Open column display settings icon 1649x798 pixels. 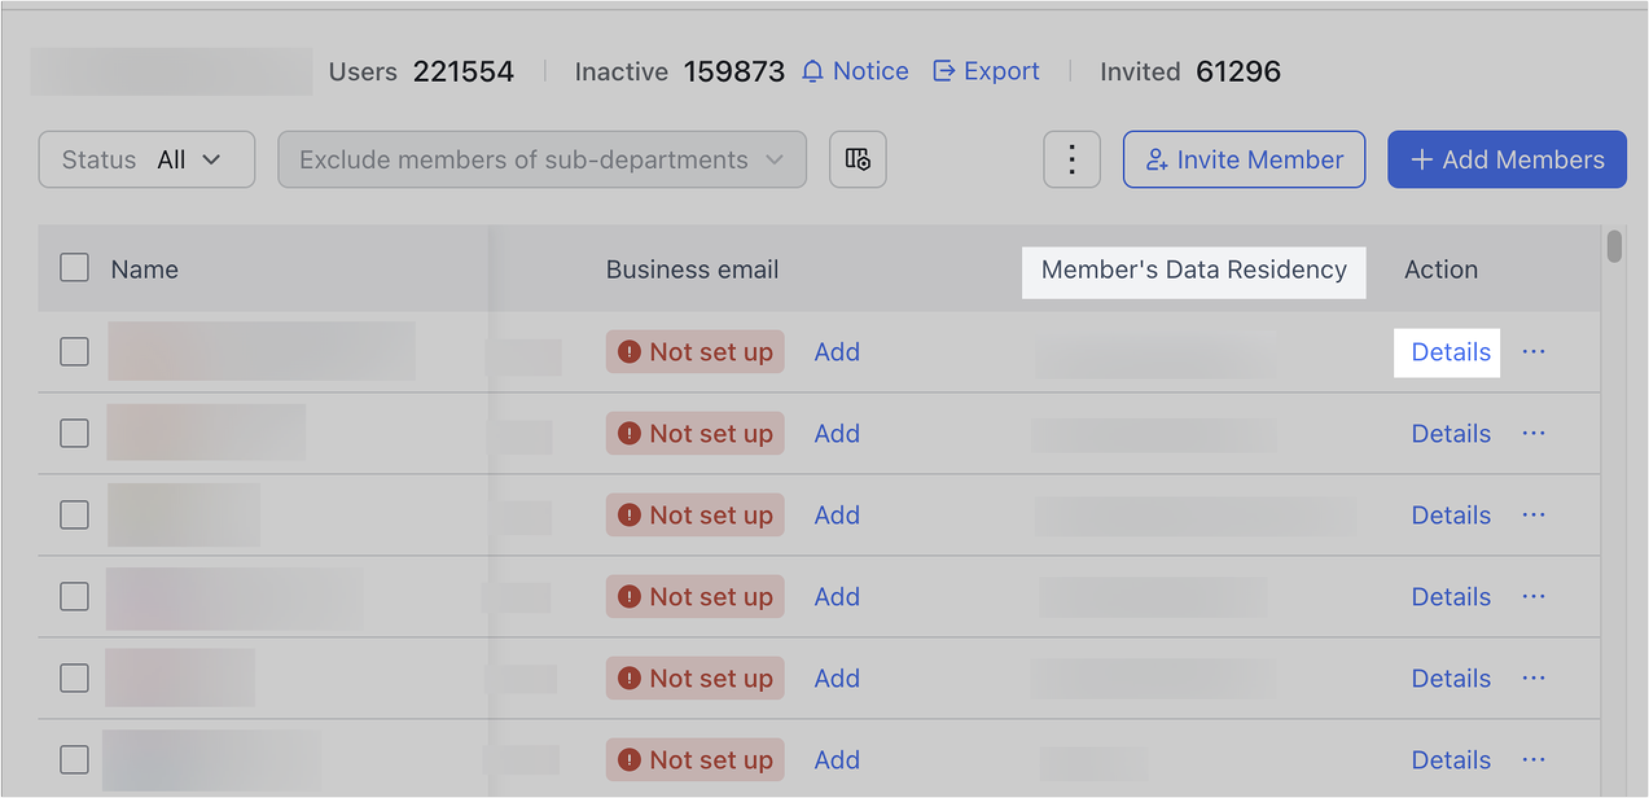[x=858, y=159]
